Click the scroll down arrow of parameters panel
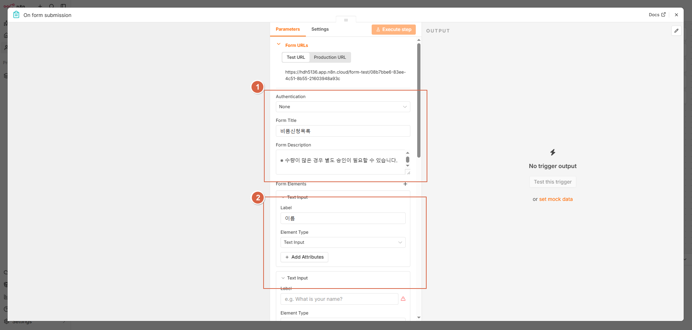The image size is (692, 330). (419, 317)
